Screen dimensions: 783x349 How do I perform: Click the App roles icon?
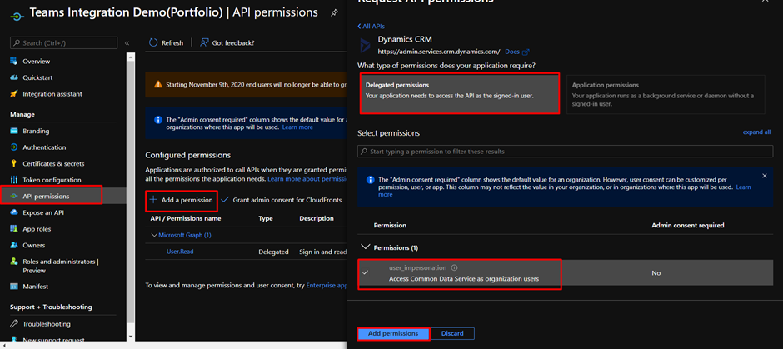[14, 229]
